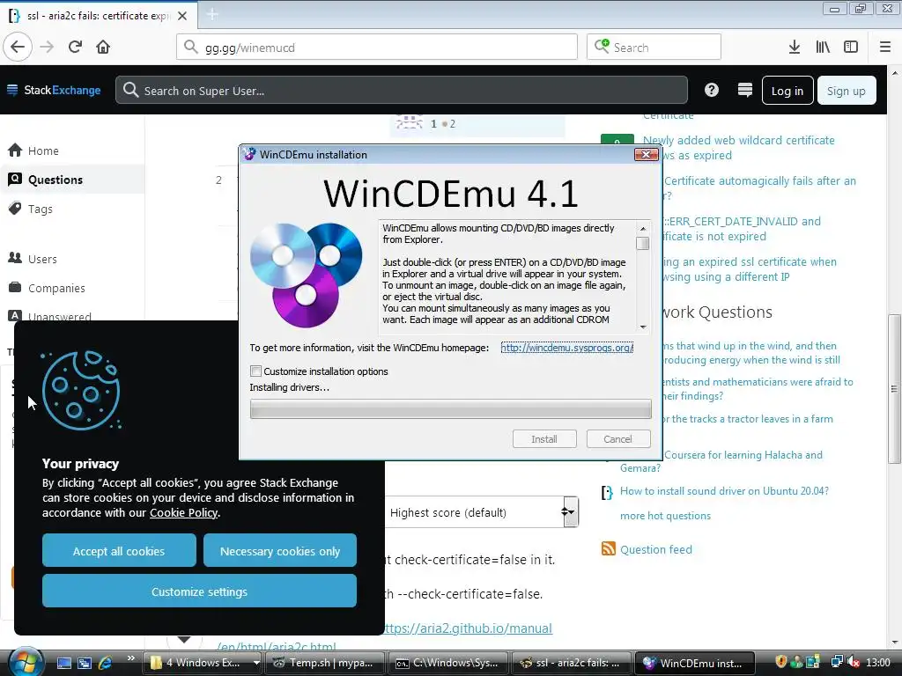Click the taskbar clock showing 13:00

[x=878, y=663]
